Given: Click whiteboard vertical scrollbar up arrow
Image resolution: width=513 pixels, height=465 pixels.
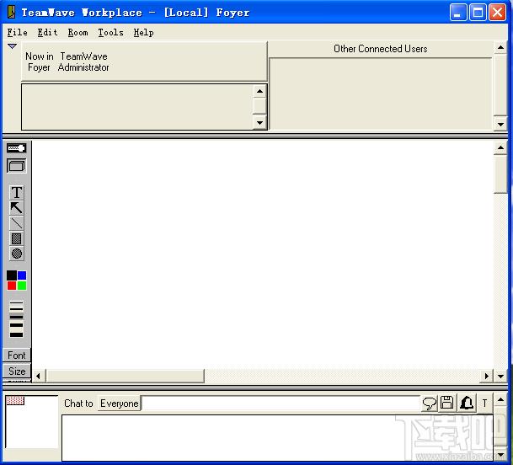Looking at the screenshot, I should pos(500,148).
